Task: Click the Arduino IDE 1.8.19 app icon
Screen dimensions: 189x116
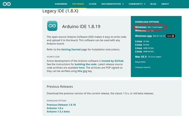Action: click(x=52, y=26)
